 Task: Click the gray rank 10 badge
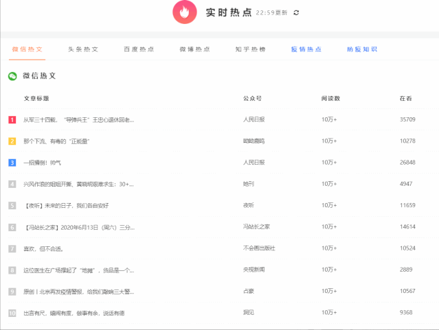[12, 314]
